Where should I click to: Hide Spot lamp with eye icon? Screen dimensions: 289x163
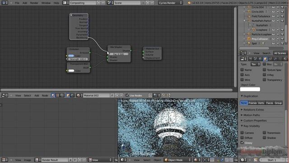273,43
